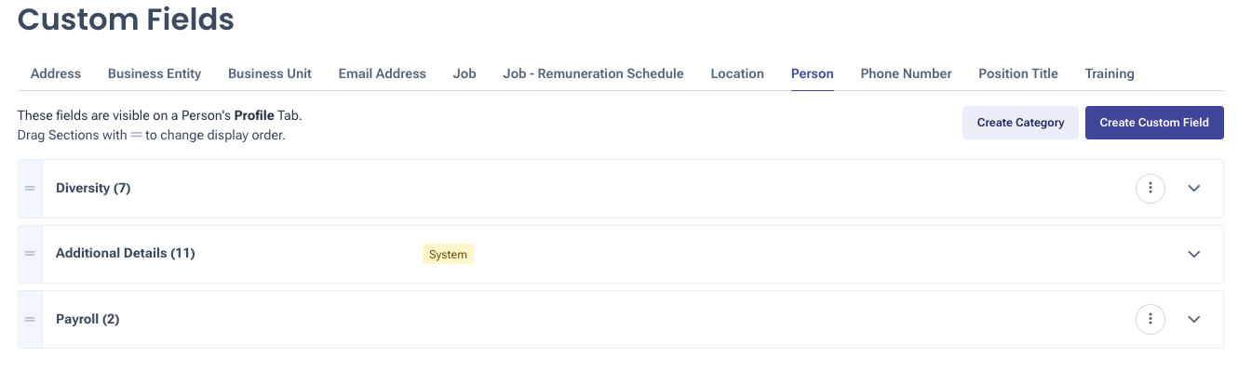This screenshot has width=1238, height=370.
Task: Grab the Payroll section drag handle
Action: tap(30, 320)
